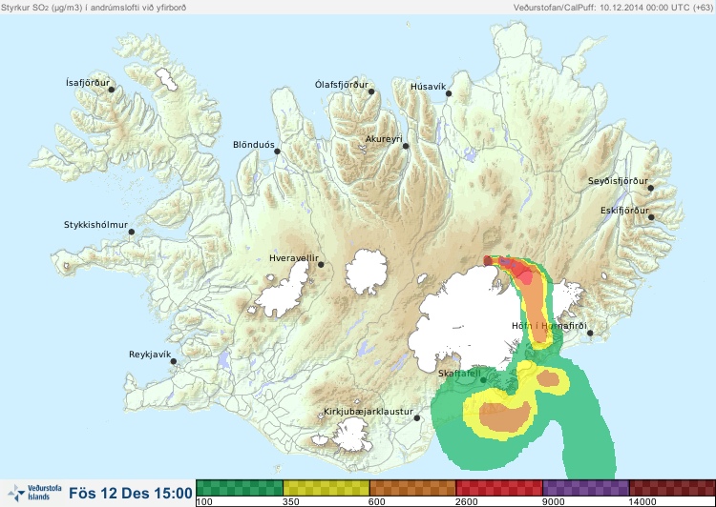Click the Blönduós label text
The width and height of the screenshot is (716, 507).
(x=254, y=145)
